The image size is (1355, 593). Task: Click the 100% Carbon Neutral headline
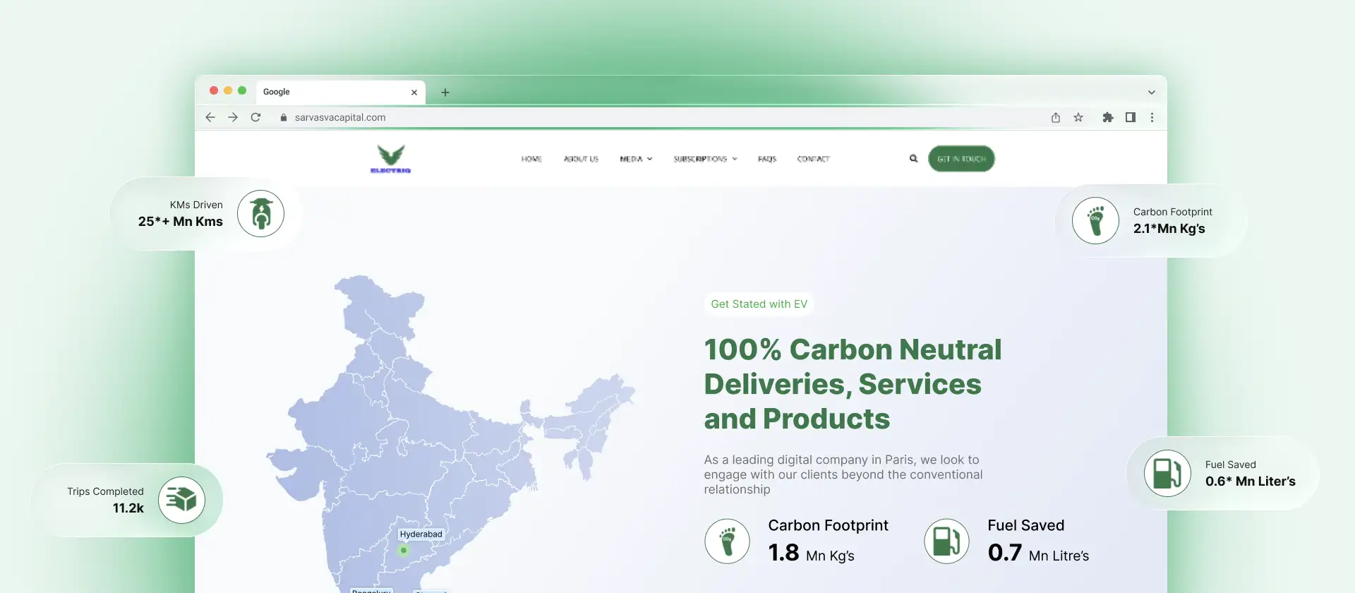coord(853,384)
